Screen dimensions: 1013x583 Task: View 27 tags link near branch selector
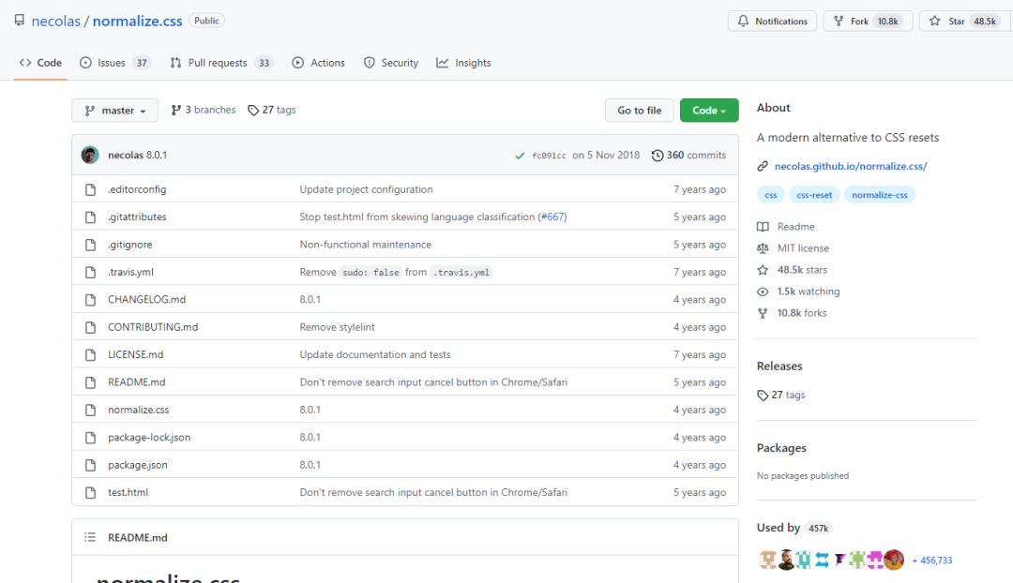(x=272, y=110)
